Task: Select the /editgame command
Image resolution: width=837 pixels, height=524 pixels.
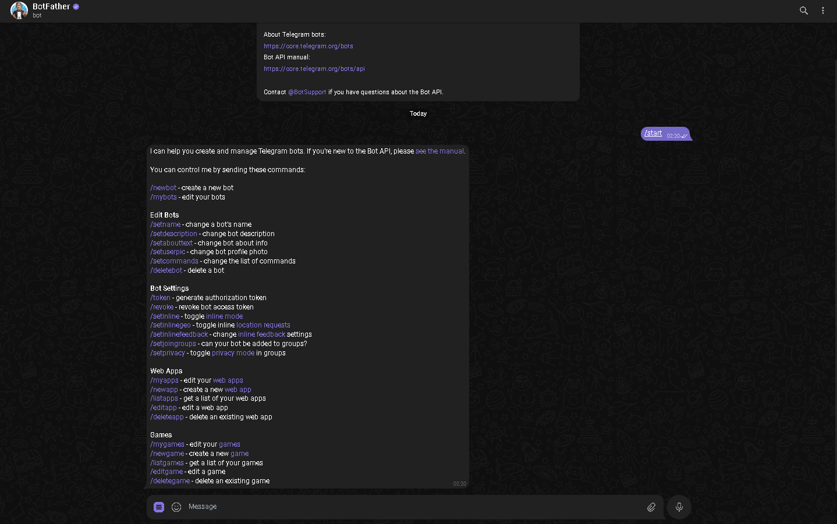Action: (166, 472)
